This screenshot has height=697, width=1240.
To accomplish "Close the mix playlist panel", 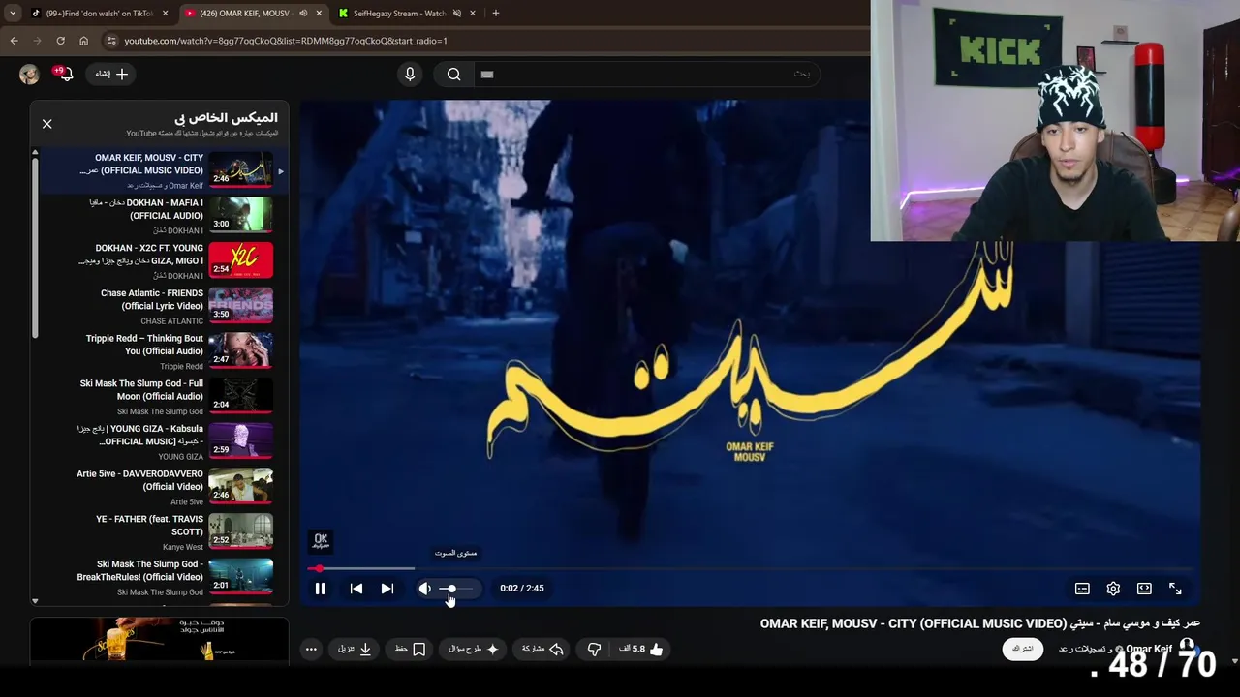I will 46,124.
